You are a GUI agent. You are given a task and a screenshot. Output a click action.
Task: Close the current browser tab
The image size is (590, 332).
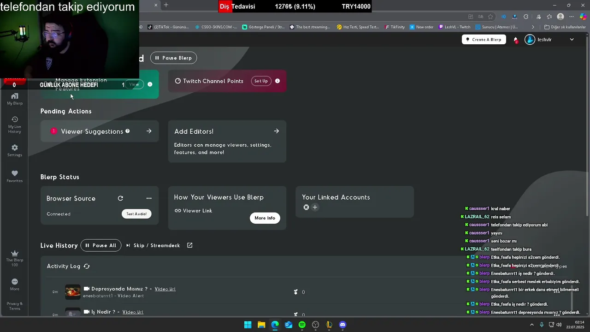156,5
